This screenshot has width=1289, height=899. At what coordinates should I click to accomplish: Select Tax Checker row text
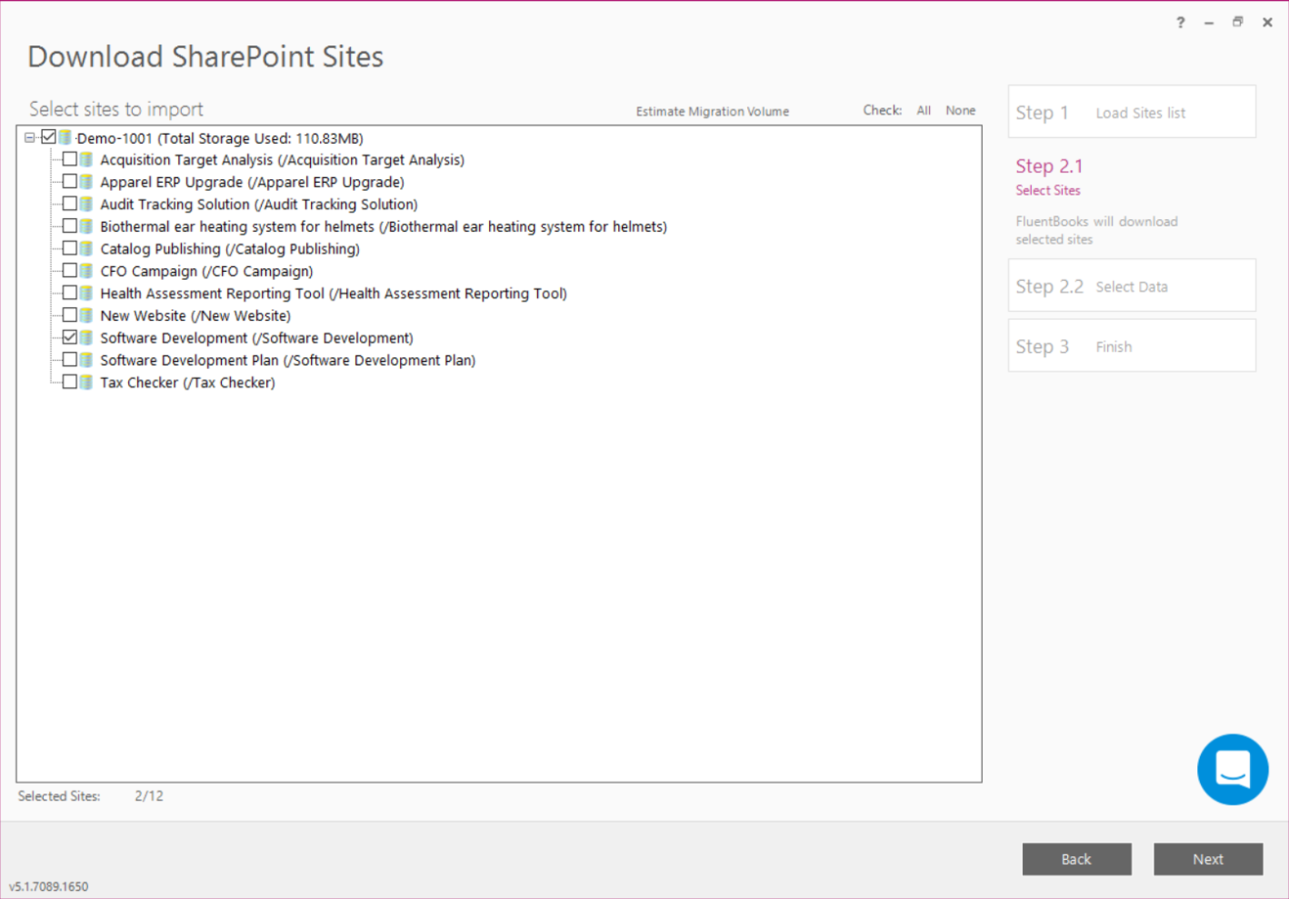(x=187, y=383)
